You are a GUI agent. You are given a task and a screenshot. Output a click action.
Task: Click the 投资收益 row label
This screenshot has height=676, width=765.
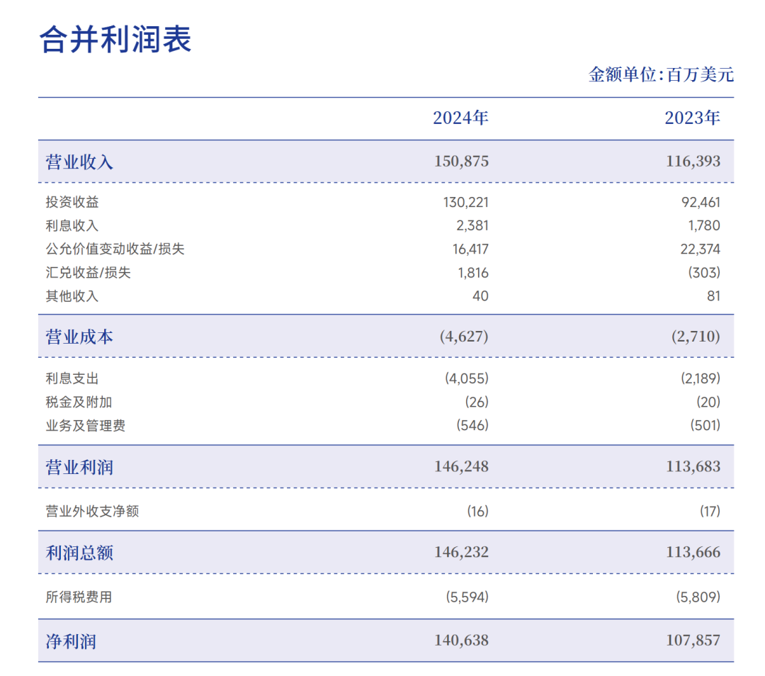click(72, 202)
